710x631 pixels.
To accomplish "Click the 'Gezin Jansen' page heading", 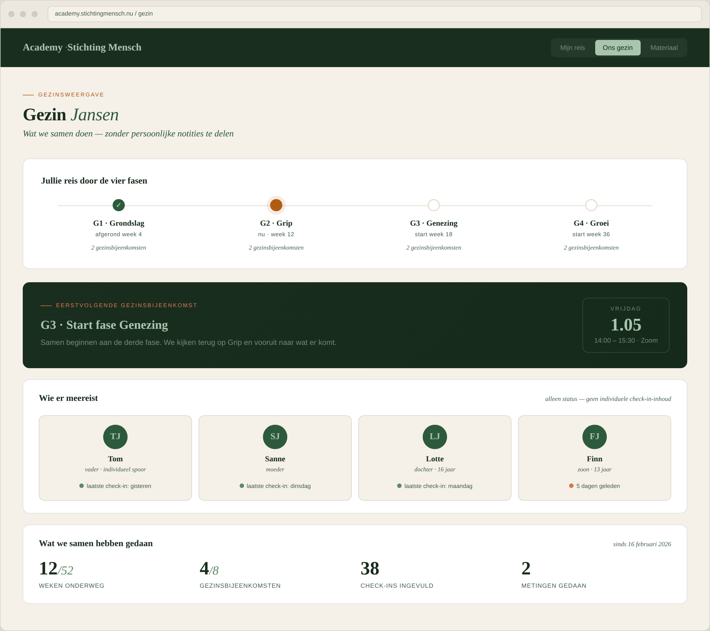I will (71, 115).
